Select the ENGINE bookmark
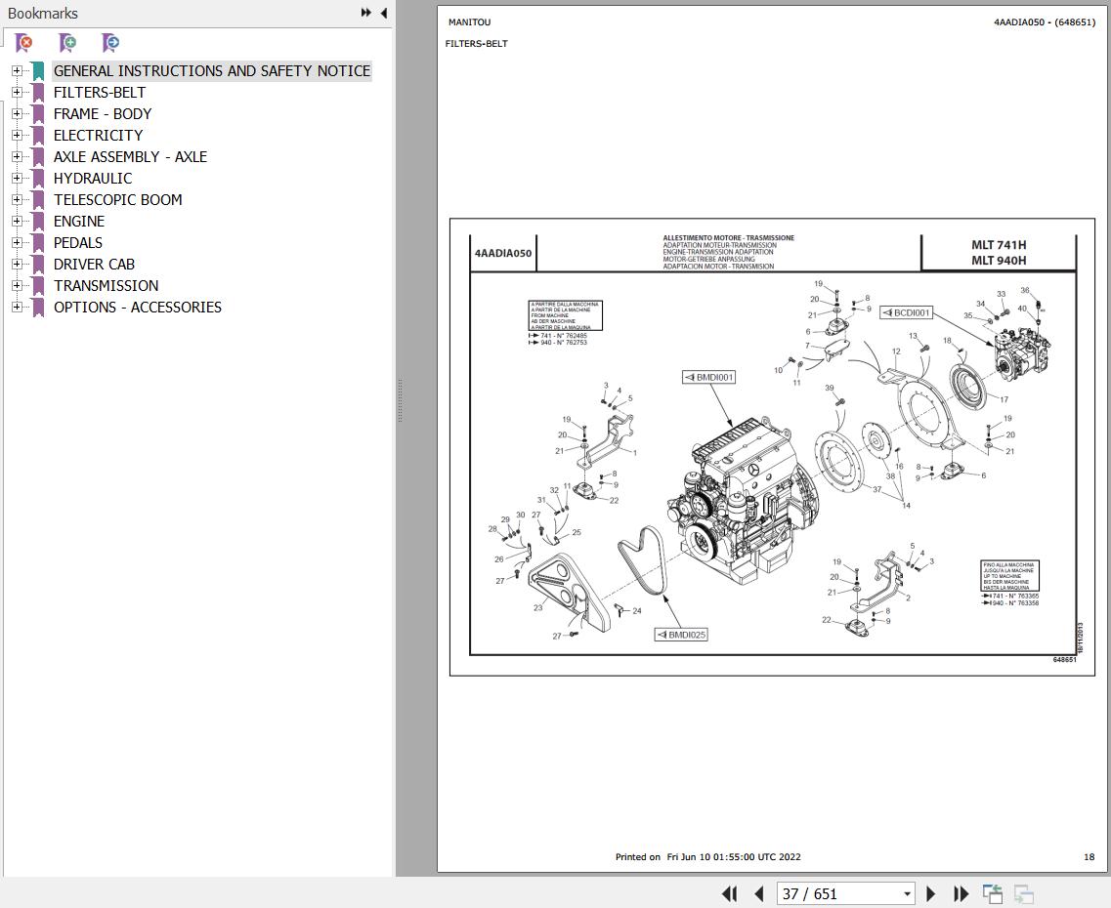Screen dimensions: 1111x908 click(x=78, y=221)
